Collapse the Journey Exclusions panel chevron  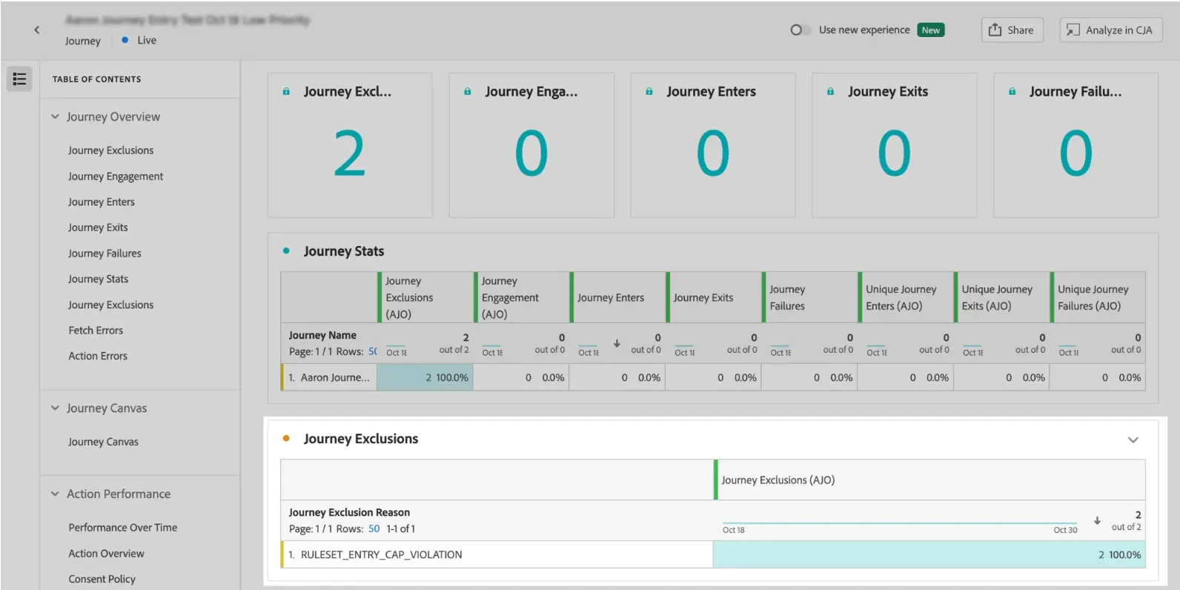[1133, 440]
